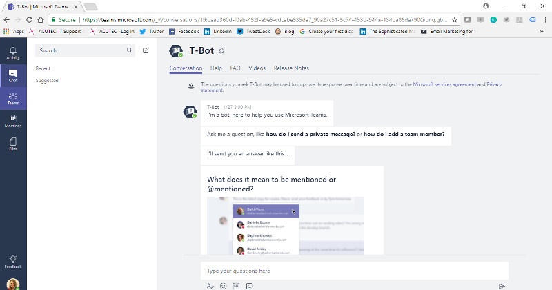Open the Help tab

pyautogui.click(x=216, y=68)
